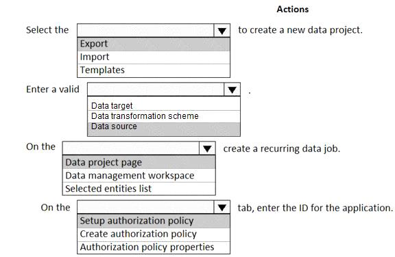Select Authorization policy properties option
Viewport: 395px width, 257px height.
154,247
